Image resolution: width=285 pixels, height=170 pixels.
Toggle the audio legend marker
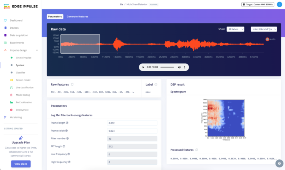[x=267, y=39]
